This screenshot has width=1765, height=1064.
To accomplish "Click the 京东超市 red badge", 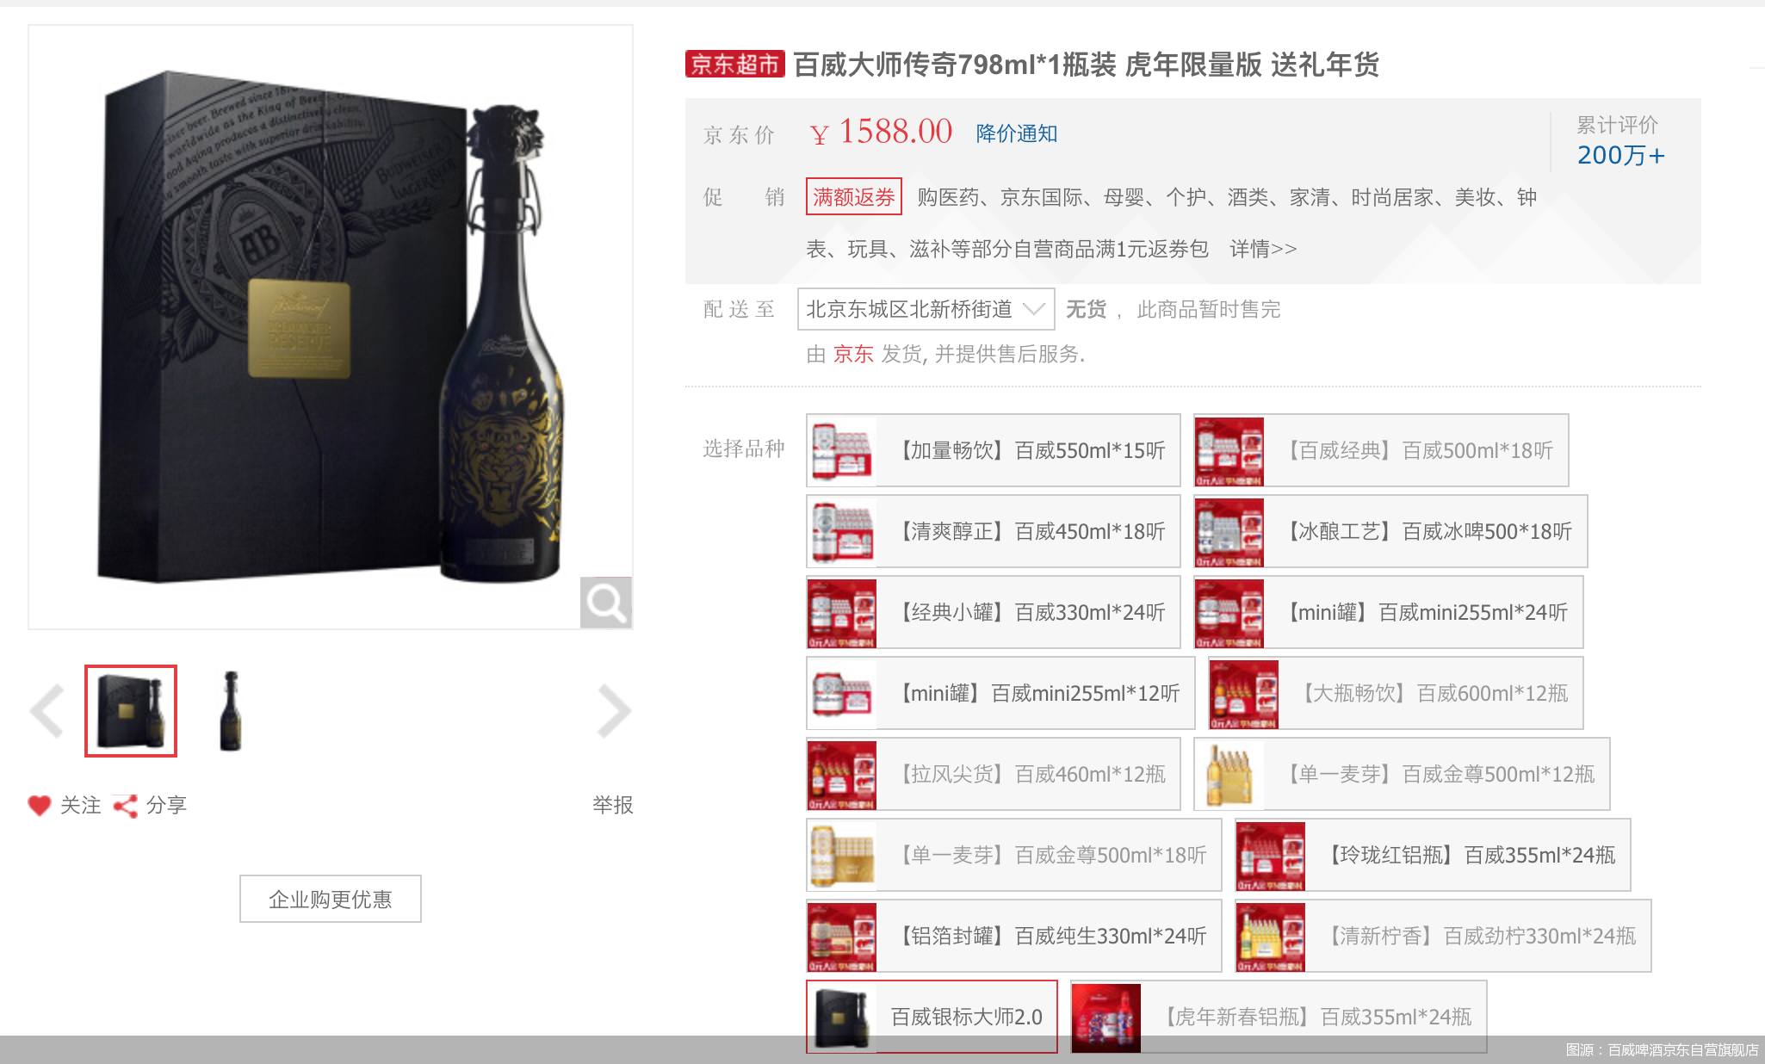I will click(734, 65).
